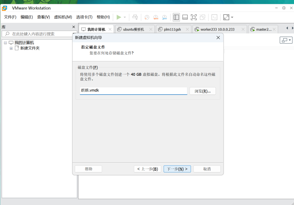Click the green power on button
This screenshot has width=294, height=205.
[119, 17]
